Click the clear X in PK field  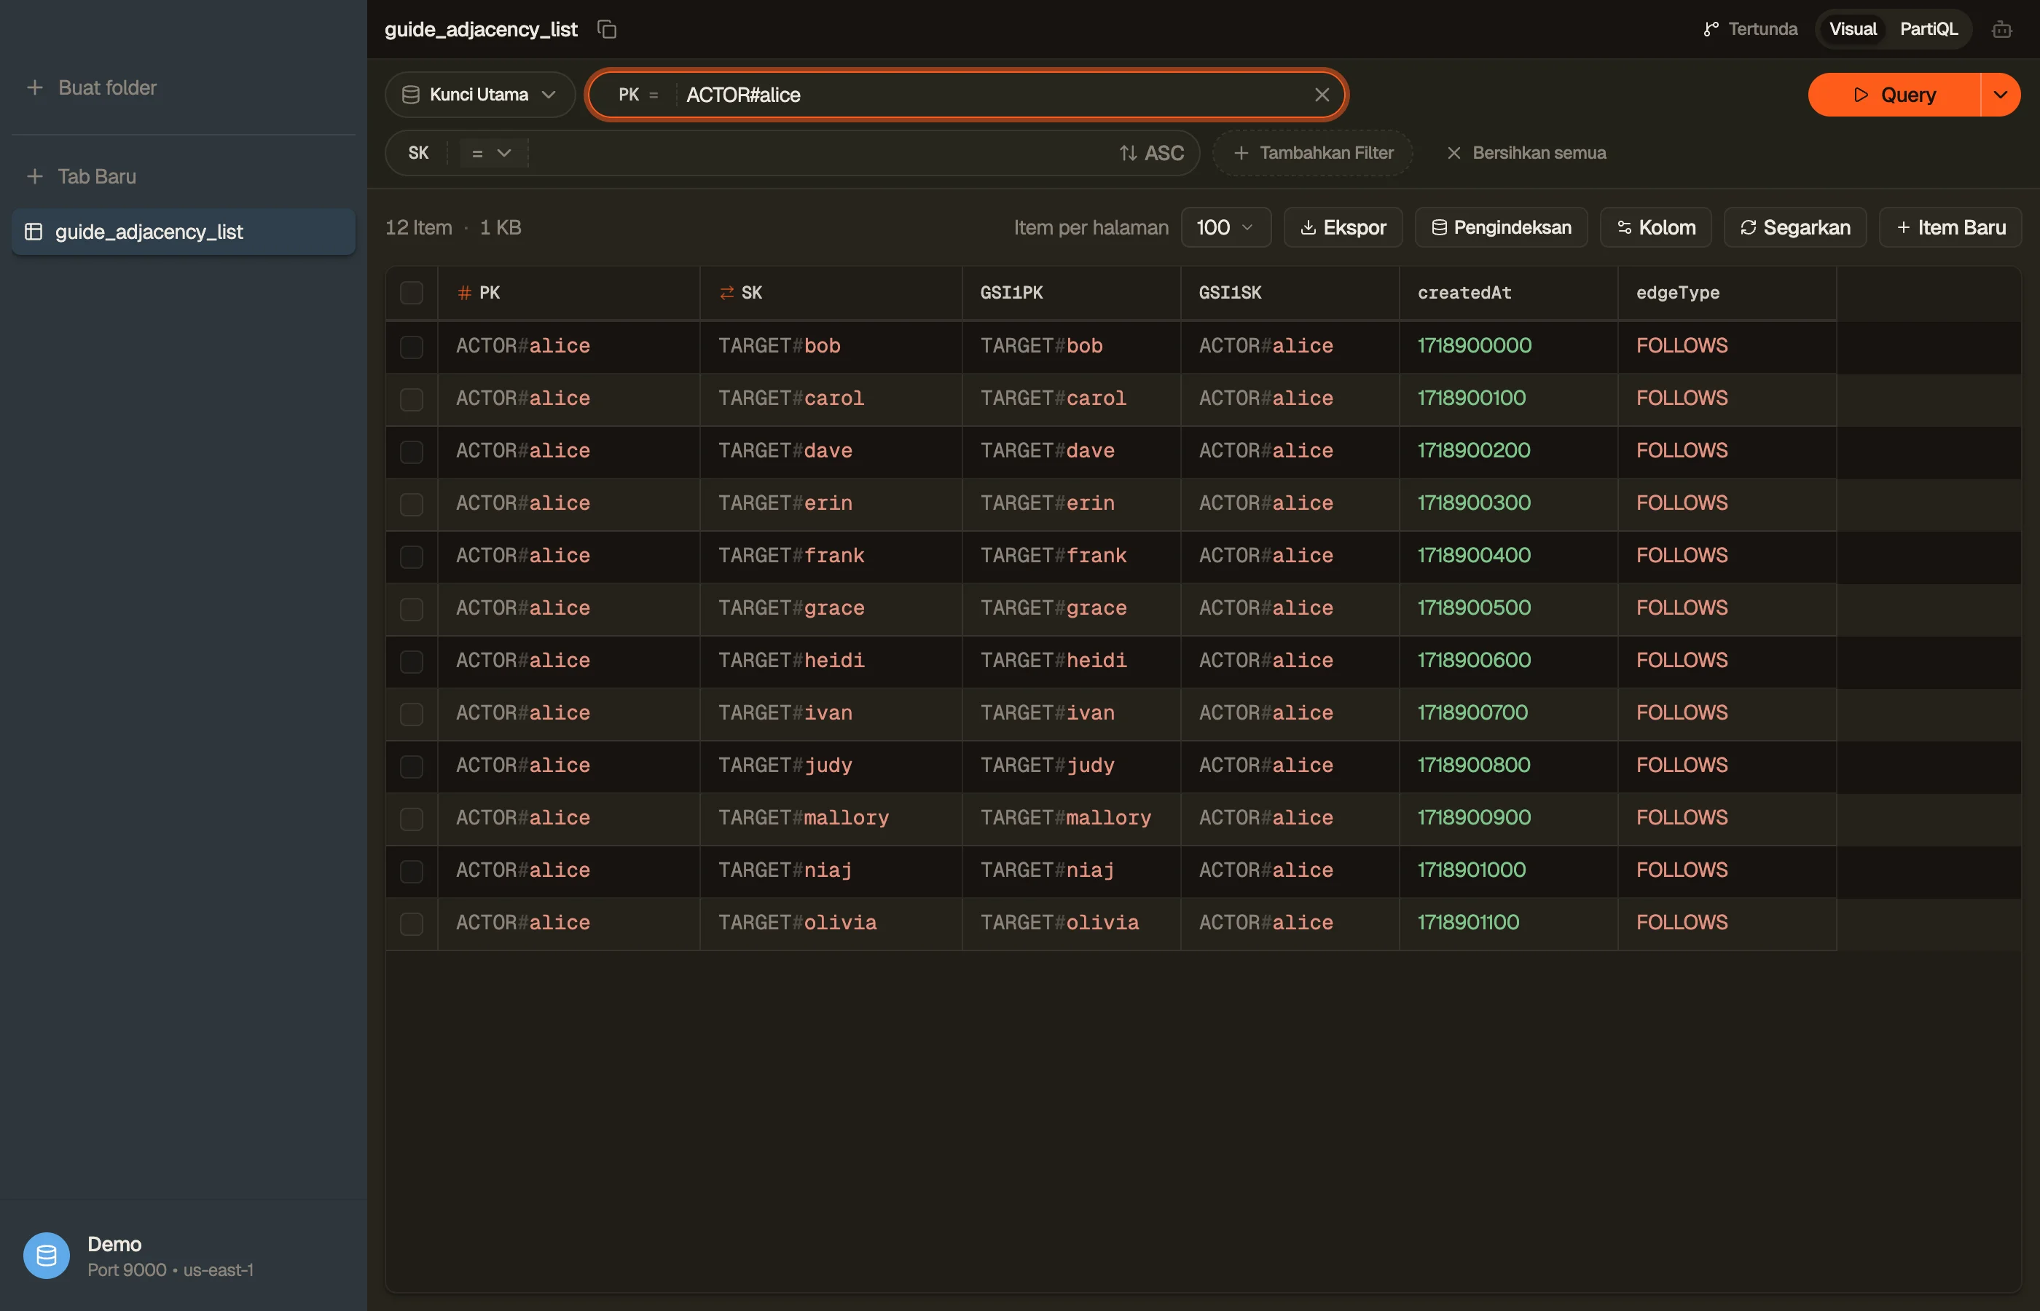pyautogui.click(x=1322, y=95)
